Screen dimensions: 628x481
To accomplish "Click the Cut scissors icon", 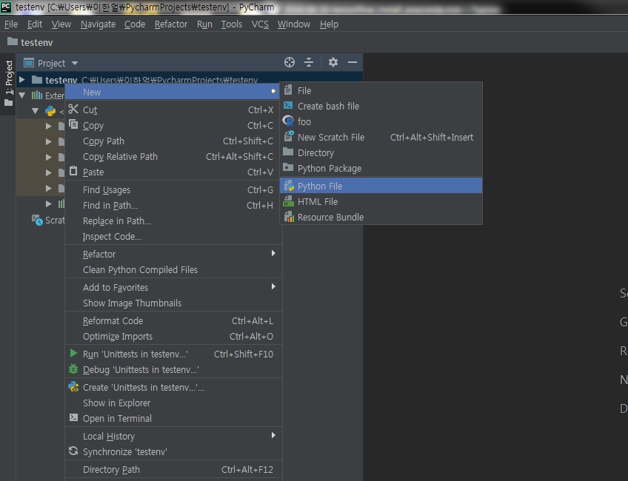I will [73, 110].
